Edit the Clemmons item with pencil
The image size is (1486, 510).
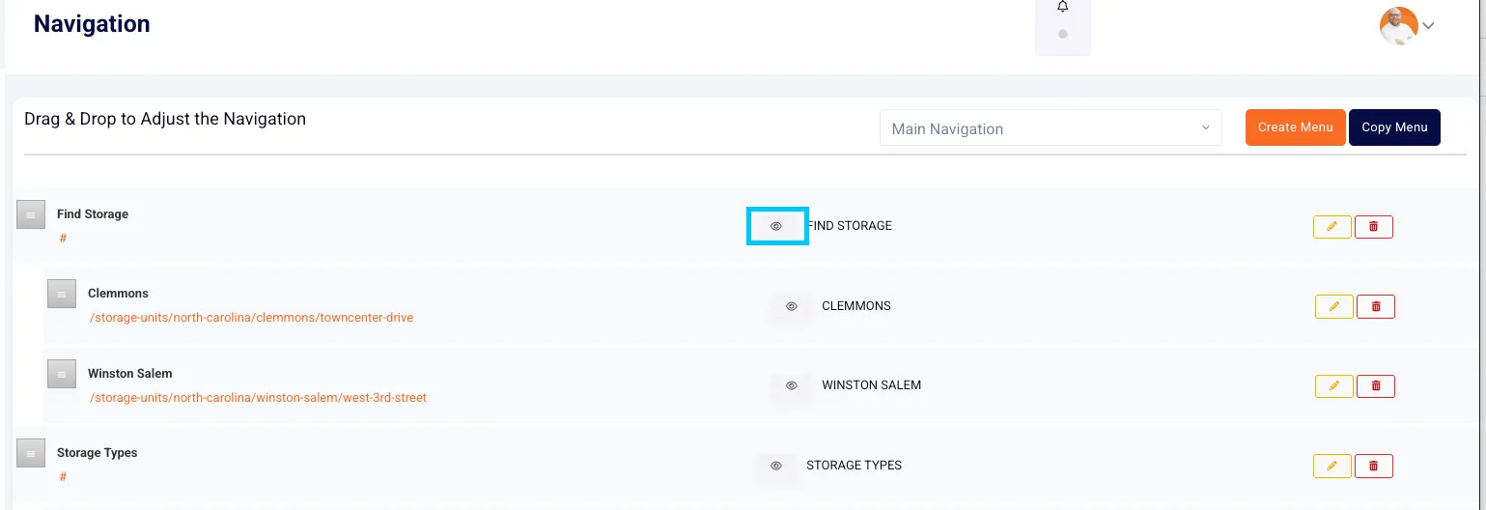(1334, 307)
